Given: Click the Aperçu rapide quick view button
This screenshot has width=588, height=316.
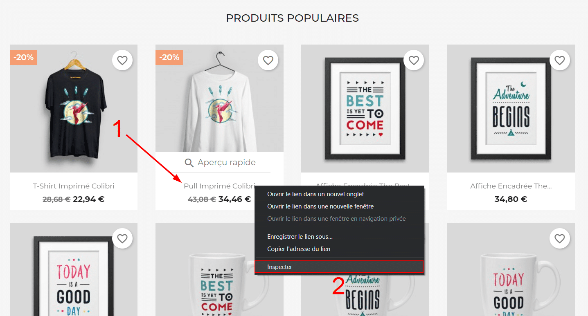Looking at the screenshot, I should (x=220, y=163).
